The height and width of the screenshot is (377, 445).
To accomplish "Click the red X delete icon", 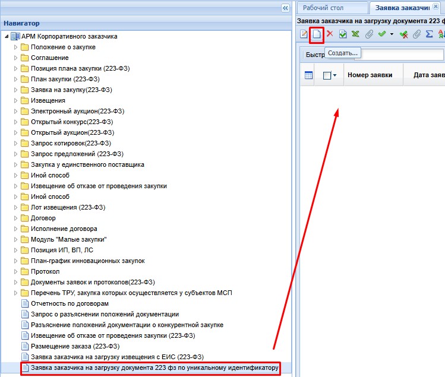I will 330,34.
